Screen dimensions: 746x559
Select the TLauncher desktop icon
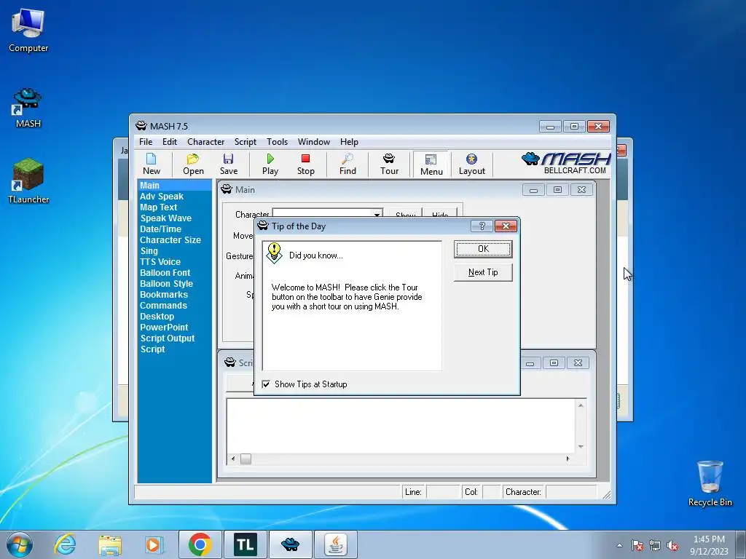pyautogui.click(x=28, y=181)
